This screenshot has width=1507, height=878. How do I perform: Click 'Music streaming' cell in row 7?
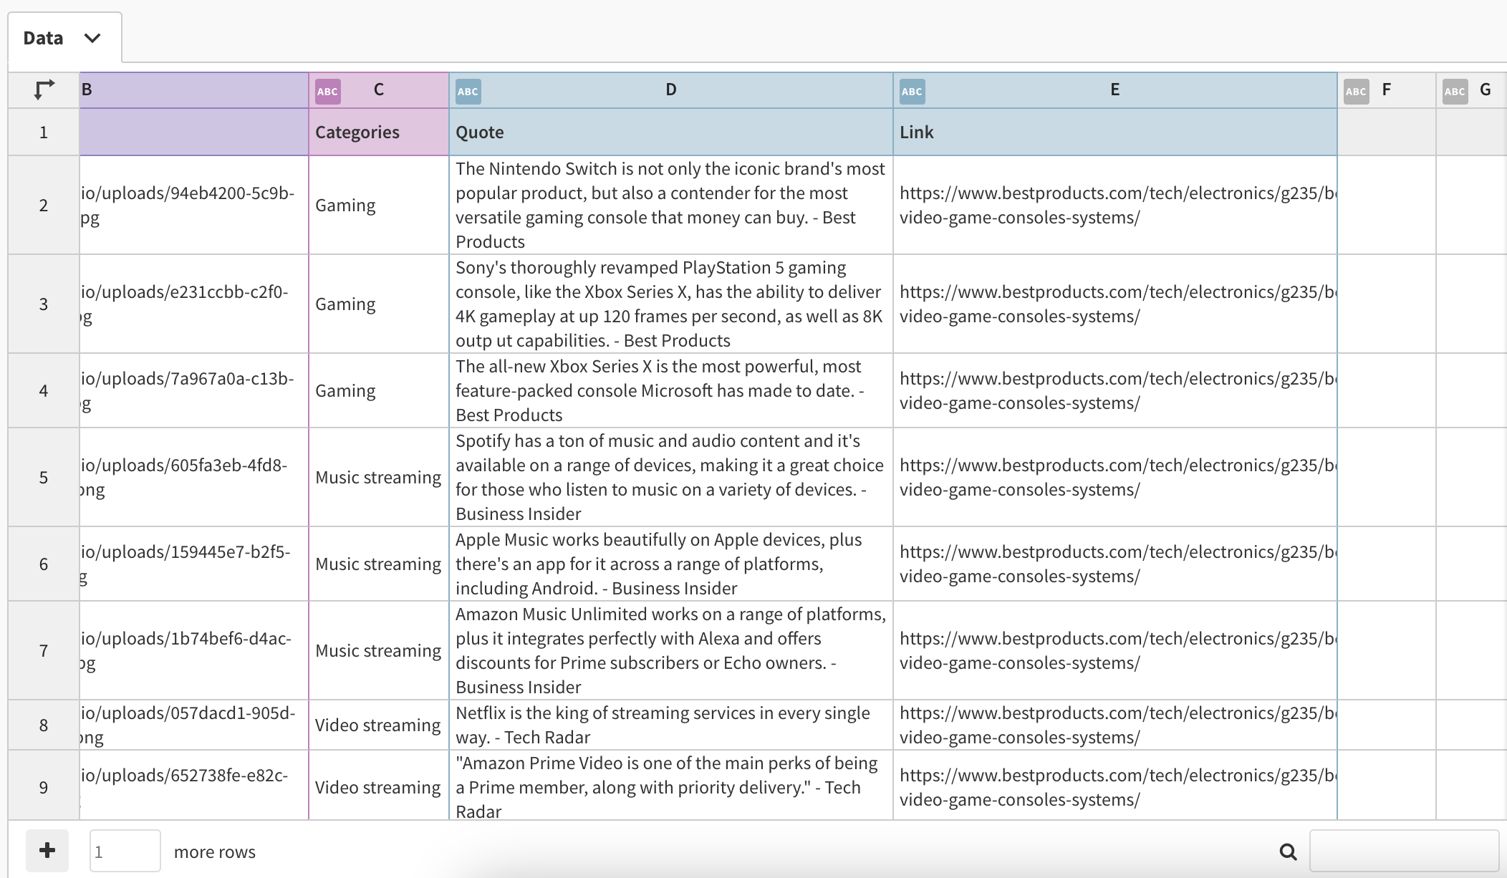[379, 650]
